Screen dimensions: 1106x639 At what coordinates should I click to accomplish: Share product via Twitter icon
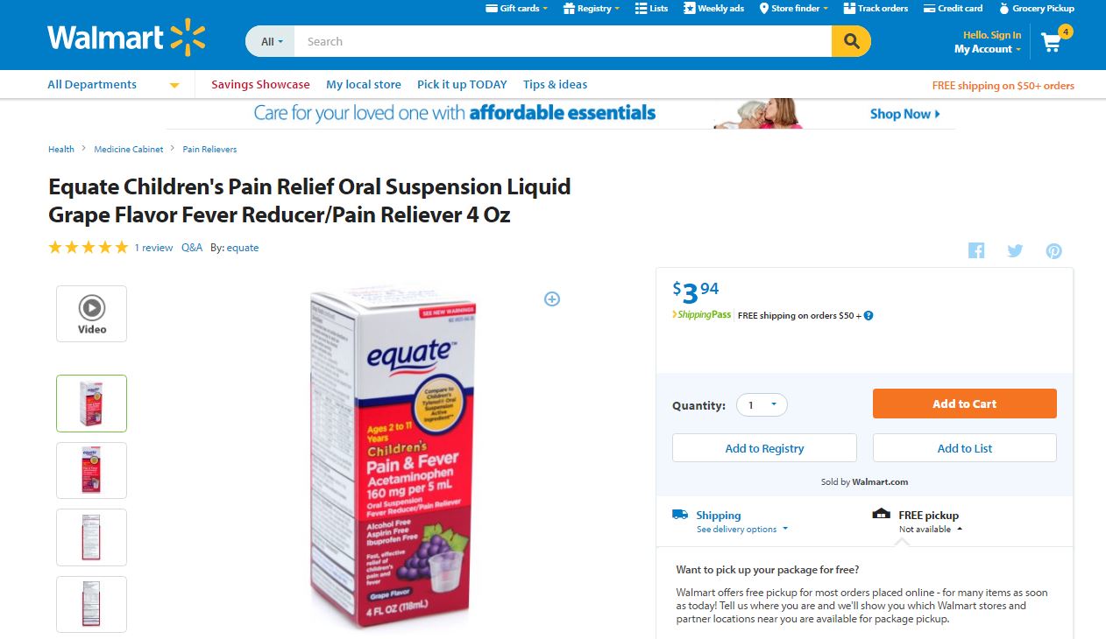pos(1015,251)
